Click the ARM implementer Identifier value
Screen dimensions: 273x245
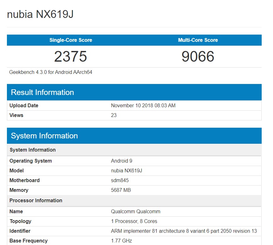click(x=184, y=231)
